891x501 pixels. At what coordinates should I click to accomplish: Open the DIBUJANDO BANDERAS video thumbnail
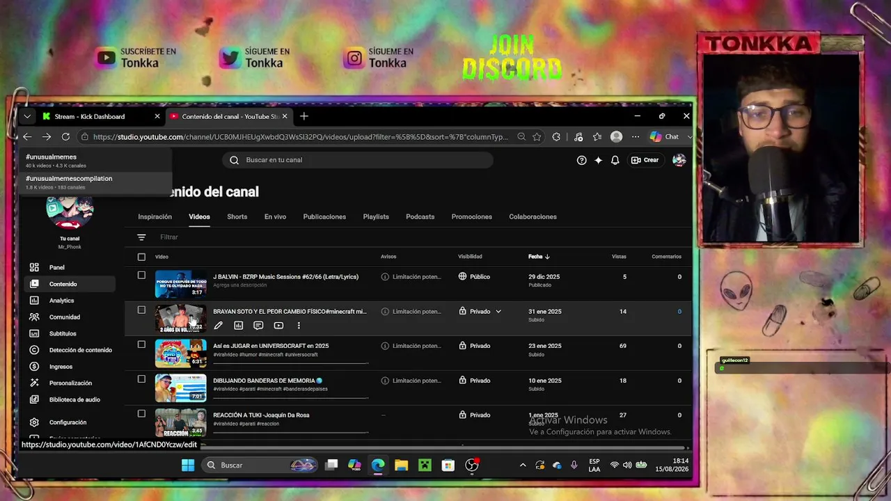pyautogui.click(x=180, y=388)
